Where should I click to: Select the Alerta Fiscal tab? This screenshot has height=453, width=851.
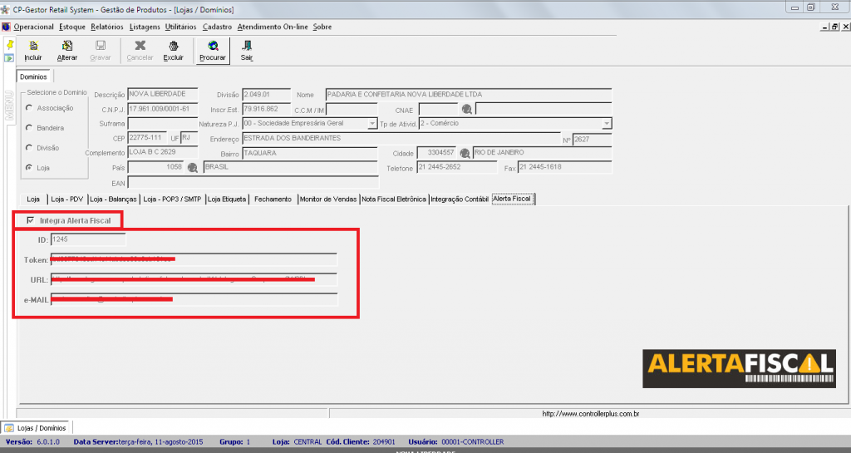(513, 199)
